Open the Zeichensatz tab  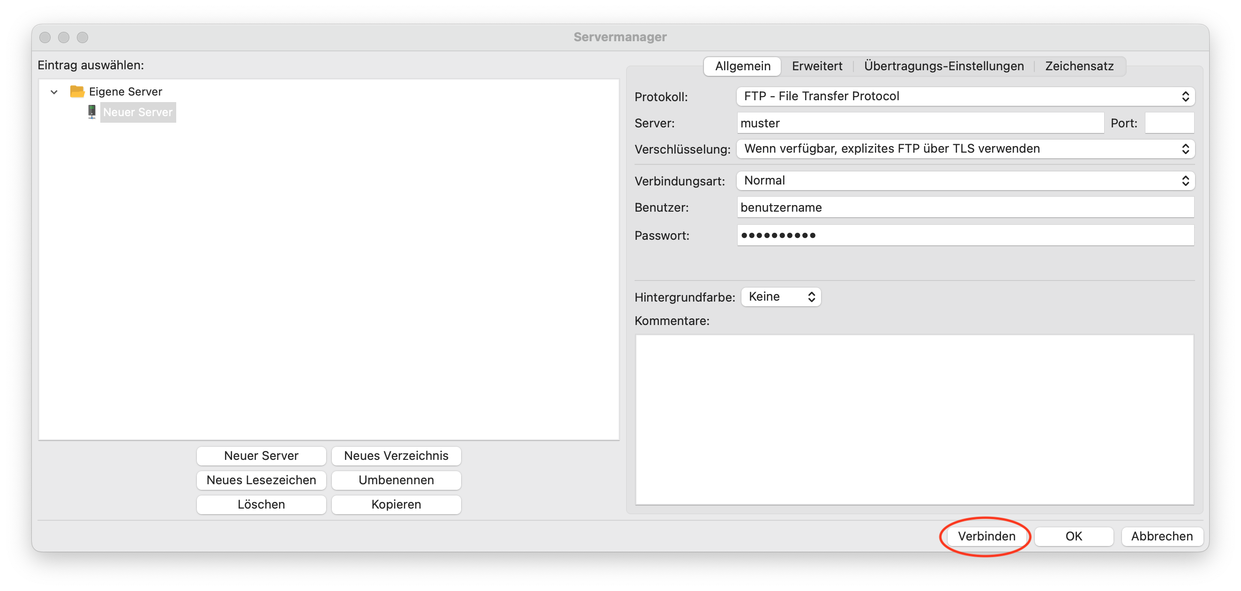coord(1079,66)
